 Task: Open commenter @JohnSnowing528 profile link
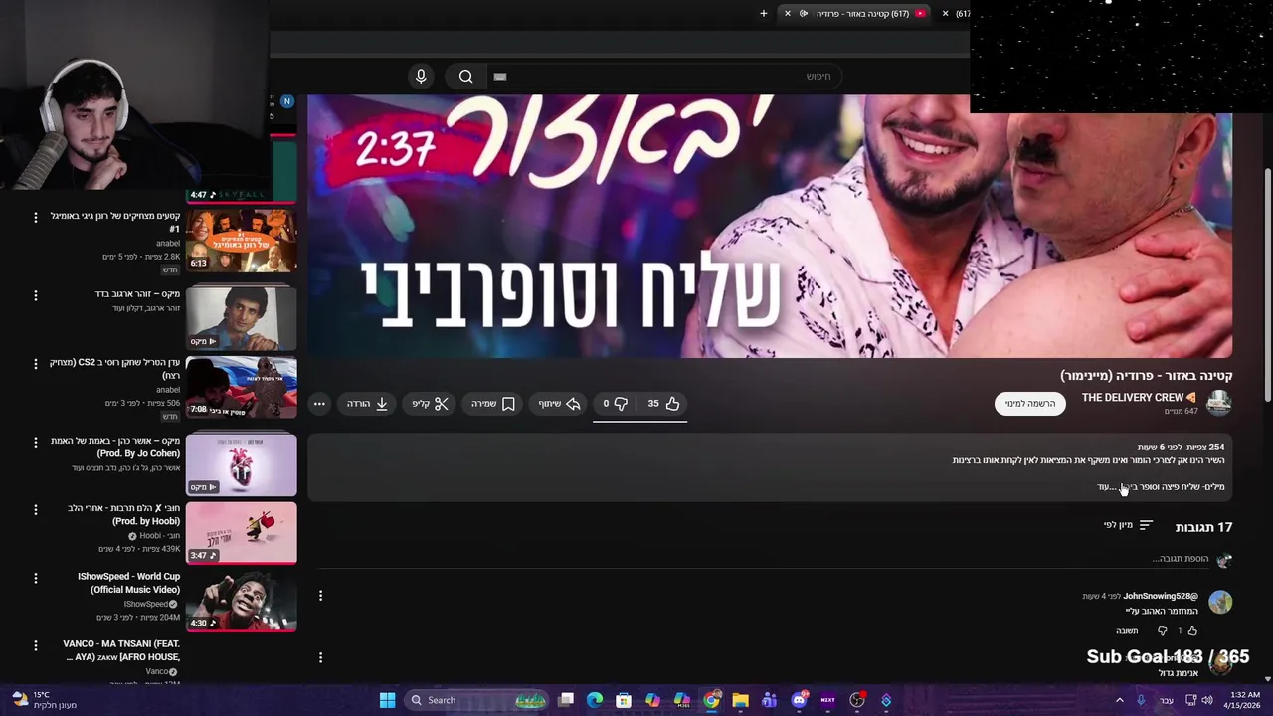(x=1161, y=596)
